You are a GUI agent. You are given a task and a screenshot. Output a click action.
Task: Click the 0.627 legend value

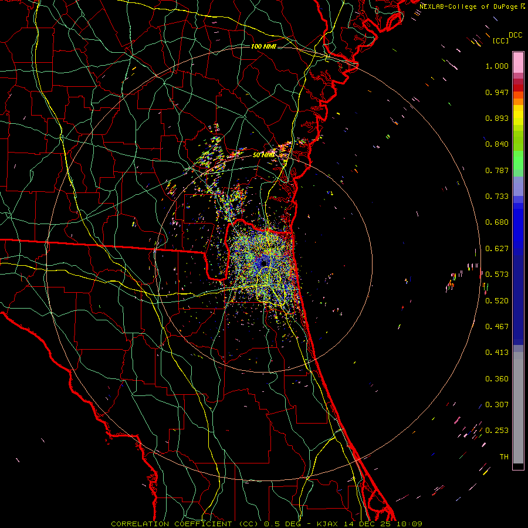coord(497,249)
